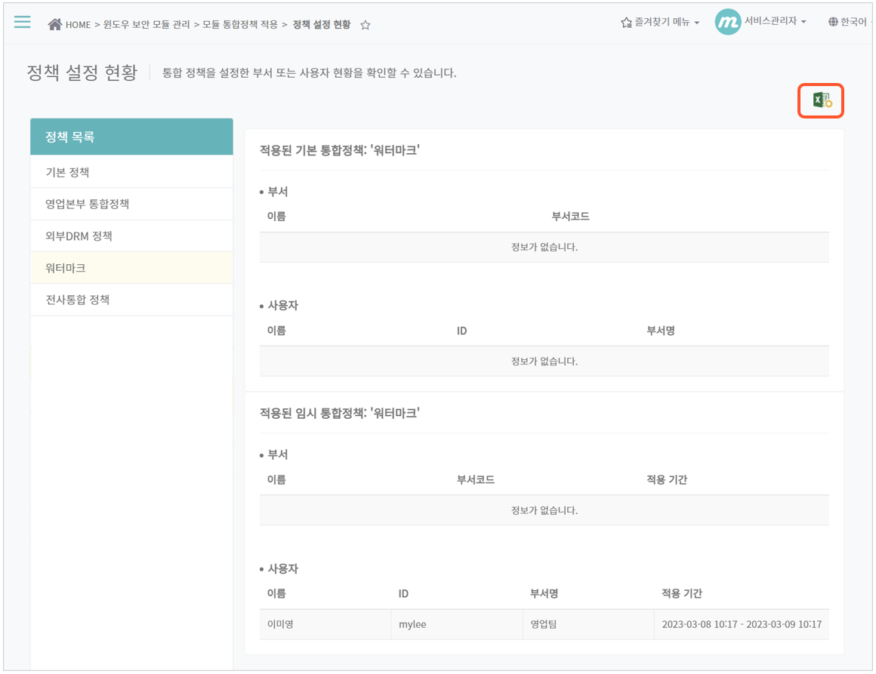Screen dimensions: 876x674
Task: Click current breadcrumb 정책 설정 현황
Action: pos(322,25)
